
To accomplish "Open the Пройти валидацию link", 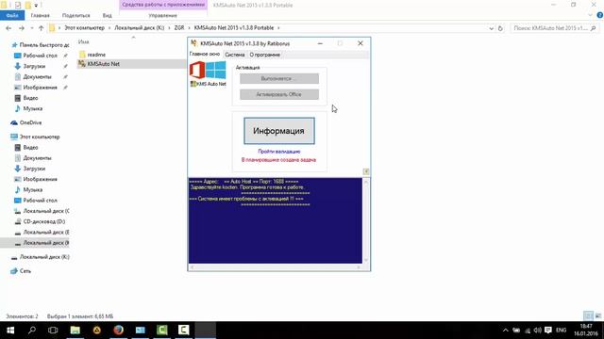I will 279,152.
